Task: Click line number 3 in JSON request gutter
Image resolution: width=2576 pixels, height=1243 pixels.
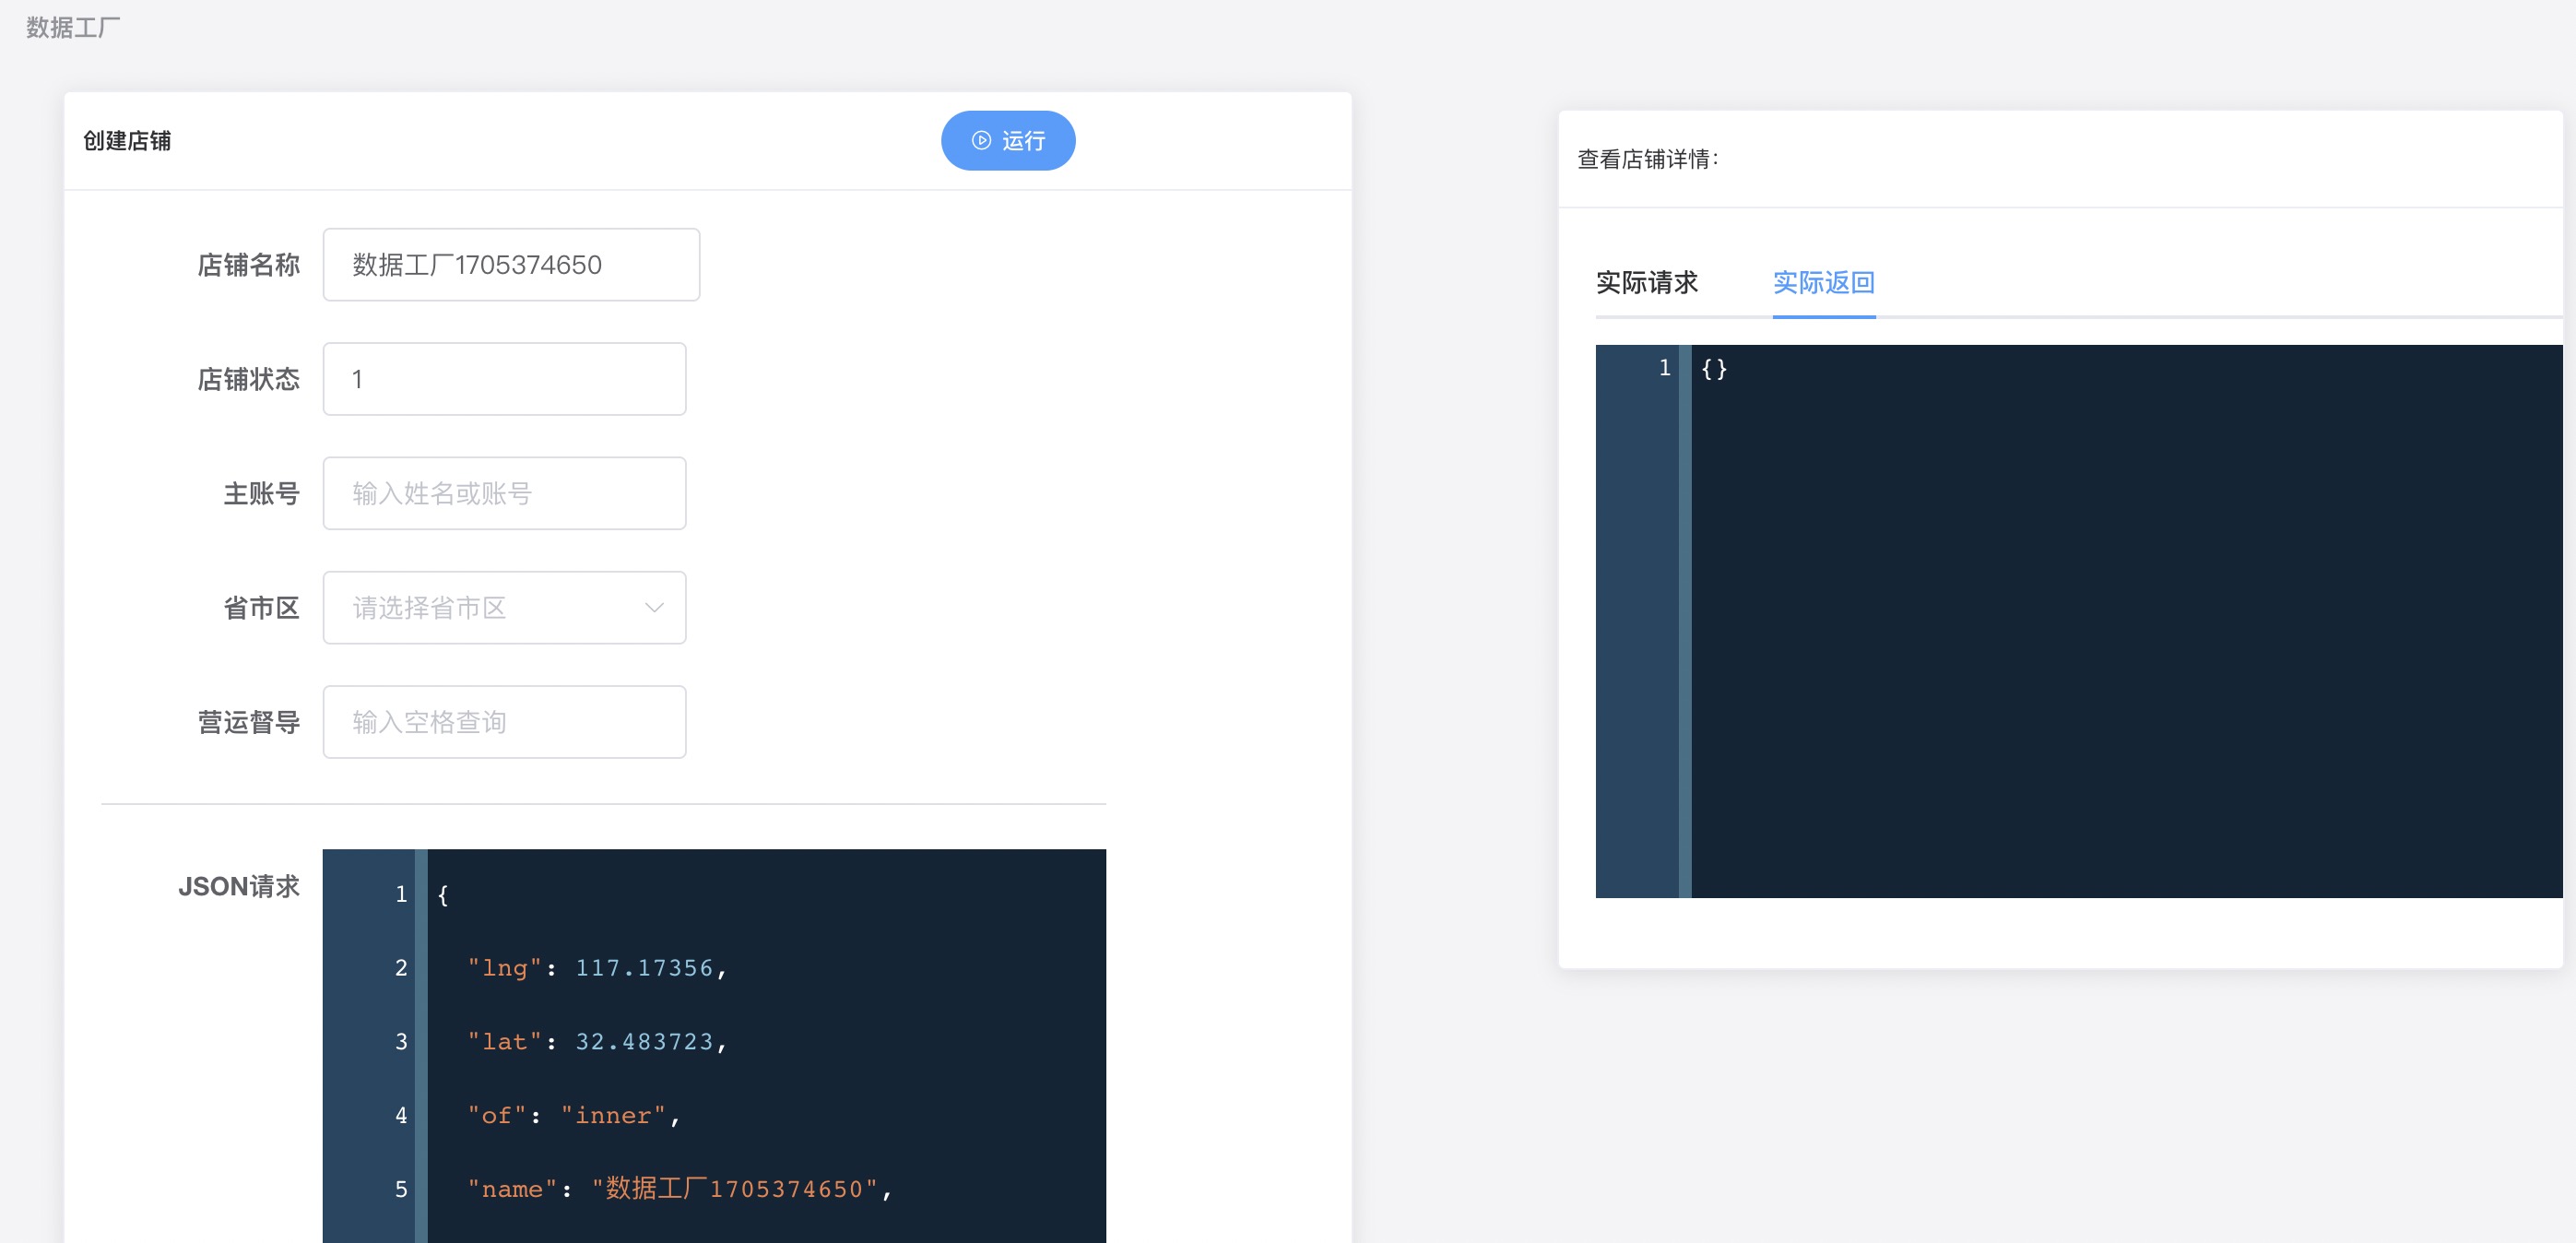Action: pyautogui.click(x=401, y=1041)
